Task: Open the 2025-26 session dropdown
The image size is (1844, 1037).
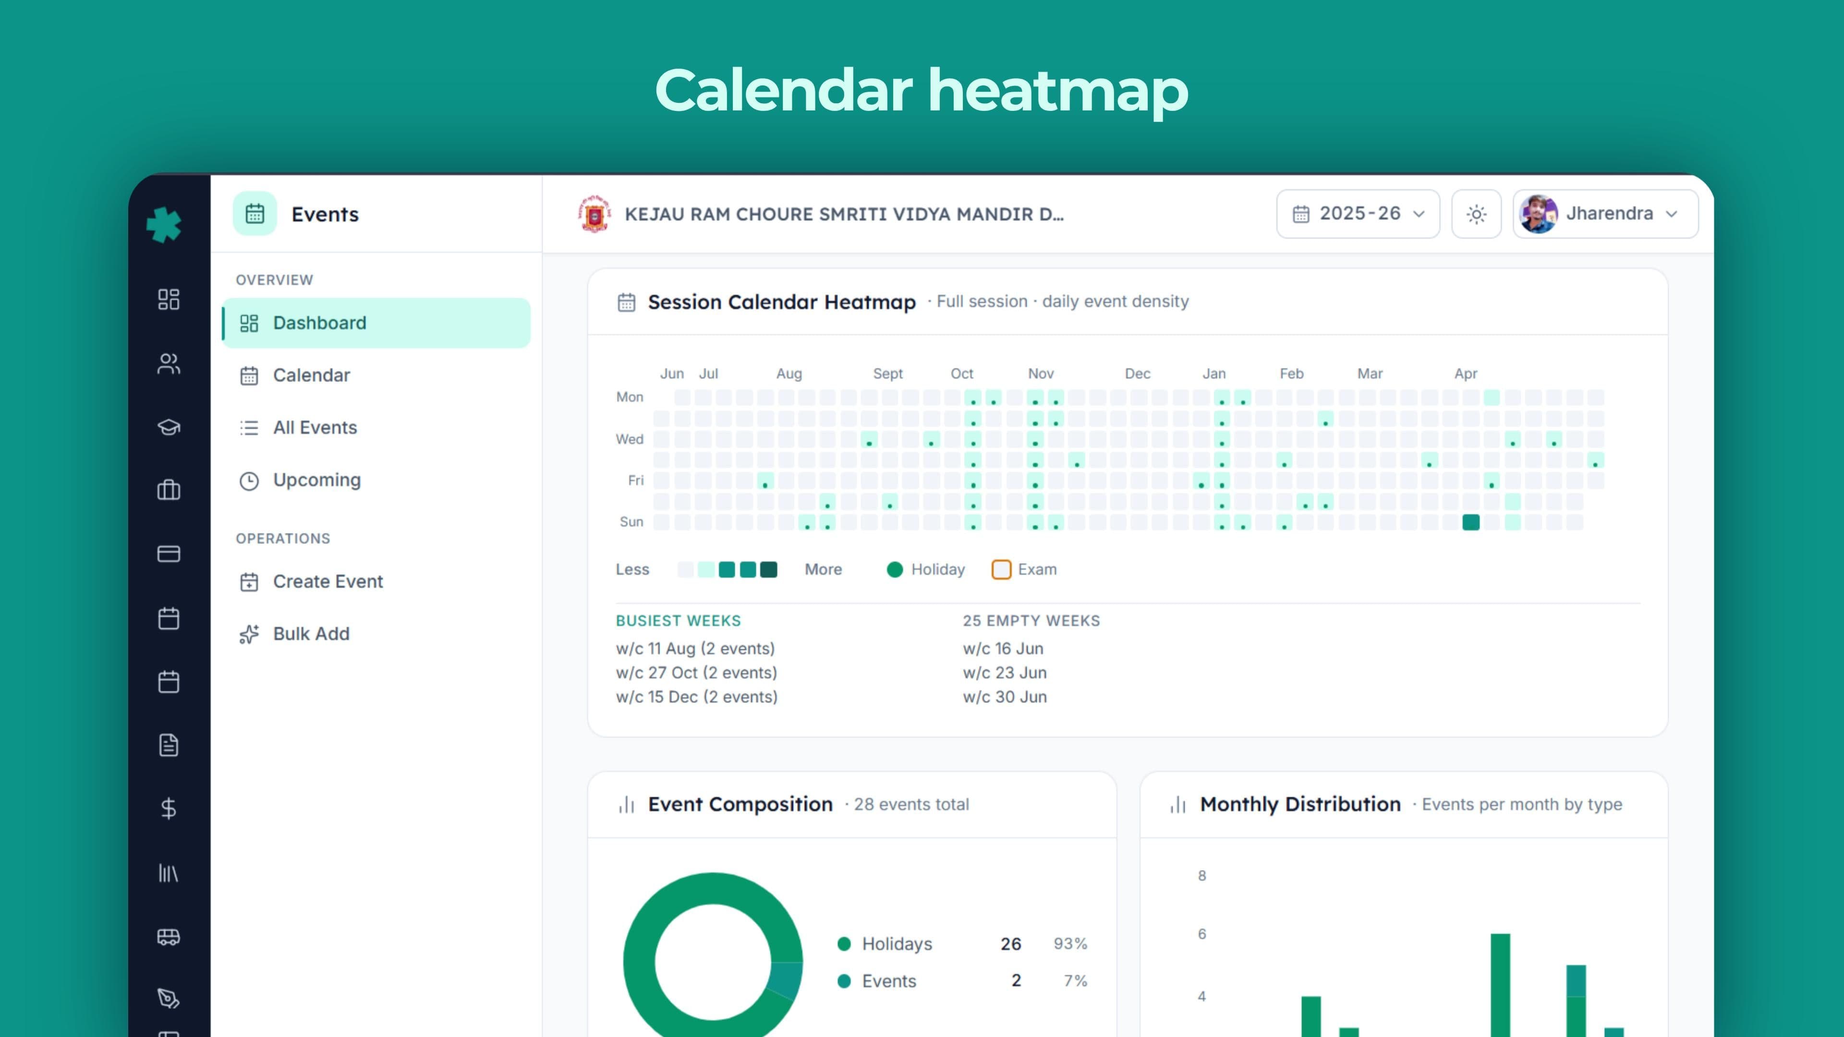Action: (x=1358, y=214)
